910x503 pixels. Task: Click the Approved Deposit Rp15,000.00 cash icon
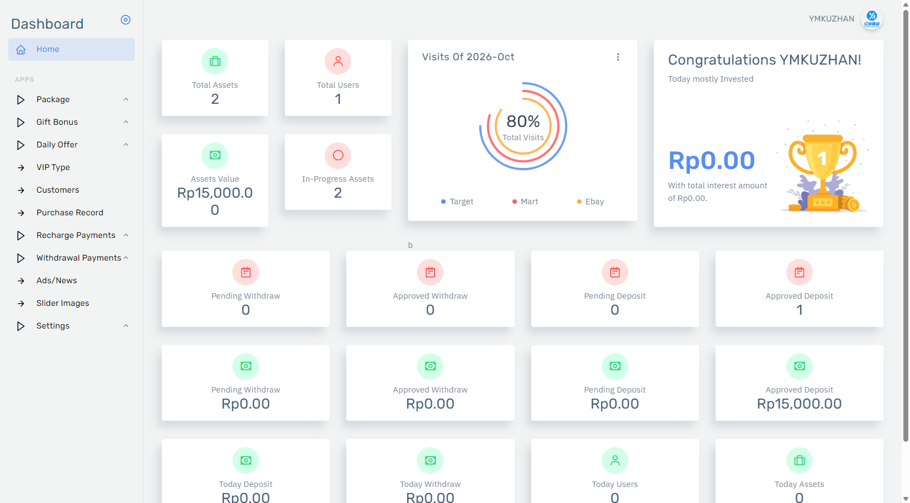coord(800,366)
